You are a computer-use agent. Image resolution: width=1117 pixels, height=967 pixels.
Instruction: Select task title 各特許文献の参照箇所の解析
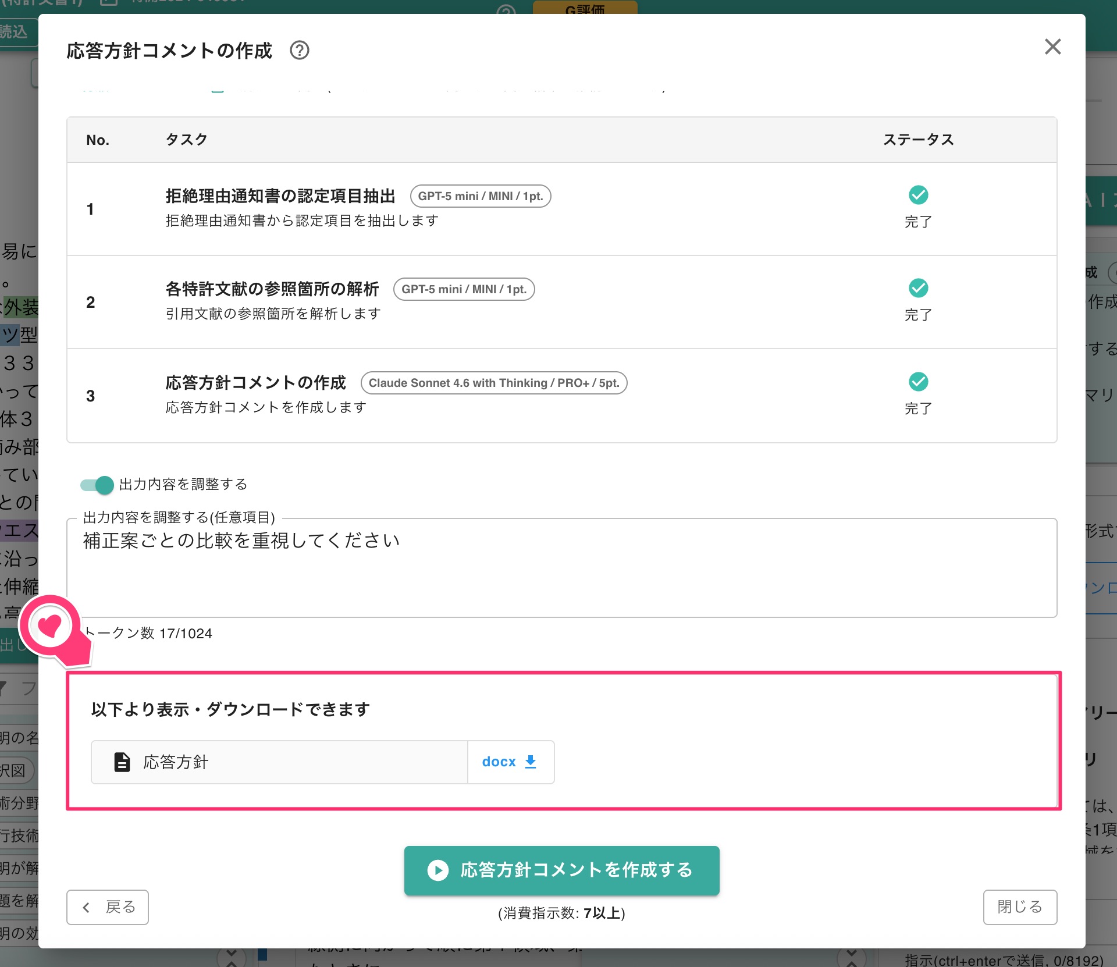[272, 289]
